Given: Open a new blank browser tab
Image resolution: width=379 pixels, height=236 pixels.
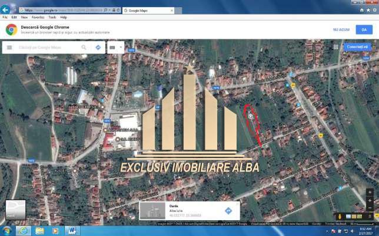Looking at the screenshot, I should [x=178, y=11].
